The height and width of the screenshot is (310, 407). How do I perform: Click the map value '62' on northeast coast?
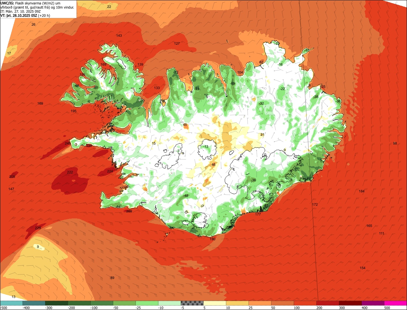tap(261, 62)
